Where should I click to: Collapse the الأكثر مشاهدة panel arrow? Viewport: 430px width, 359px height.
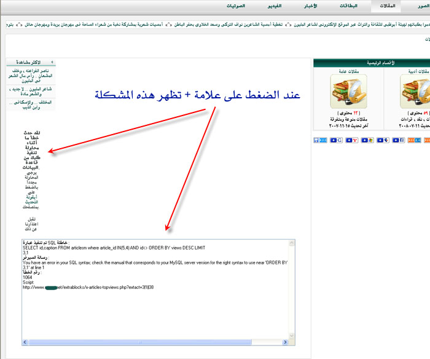coord(52,62)
